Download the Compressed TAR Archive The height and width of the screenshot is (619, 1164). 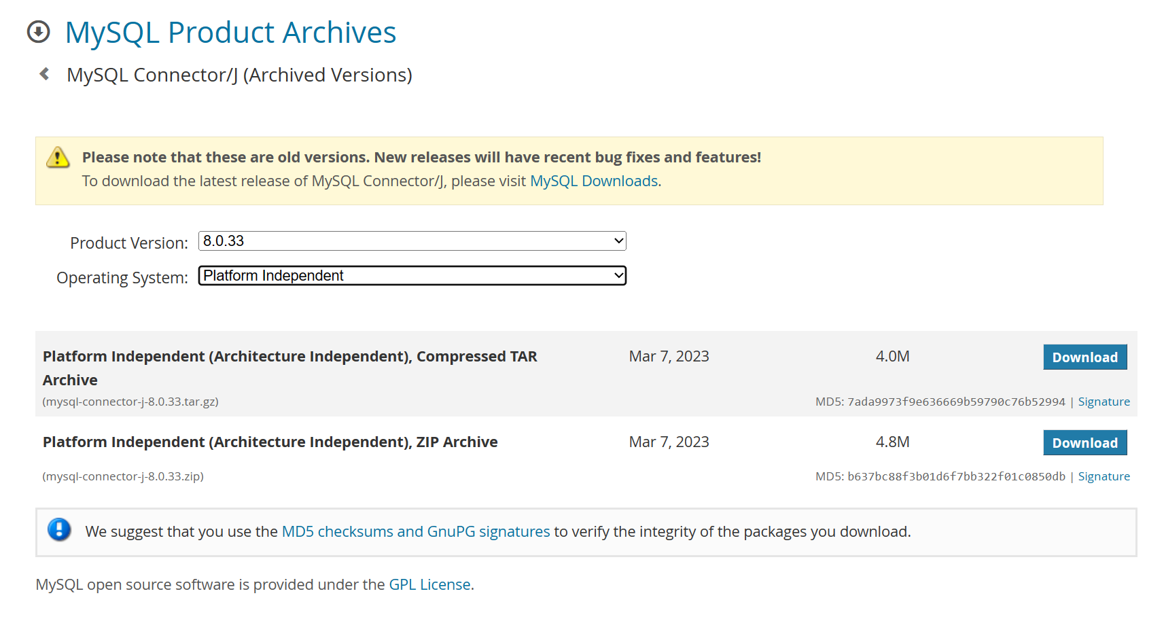[x=1084, y=357]
